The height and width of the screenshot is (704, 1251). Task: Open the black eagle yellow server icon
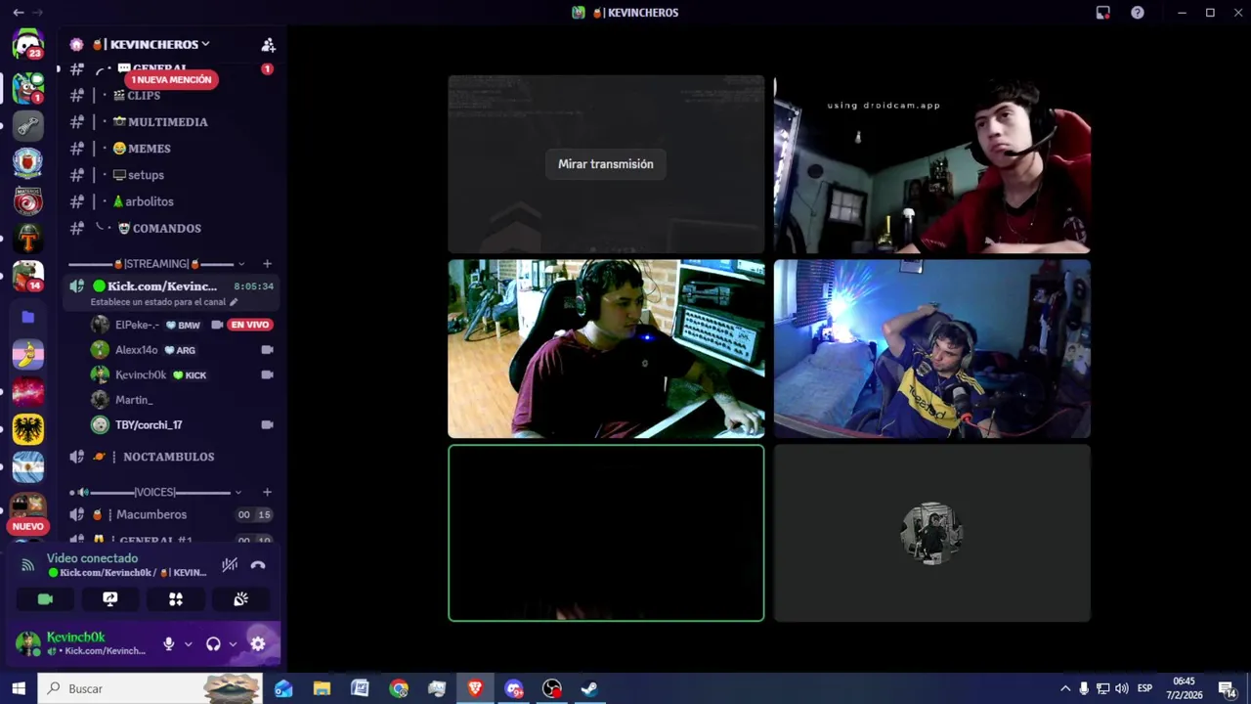click(x=27, y=428)
